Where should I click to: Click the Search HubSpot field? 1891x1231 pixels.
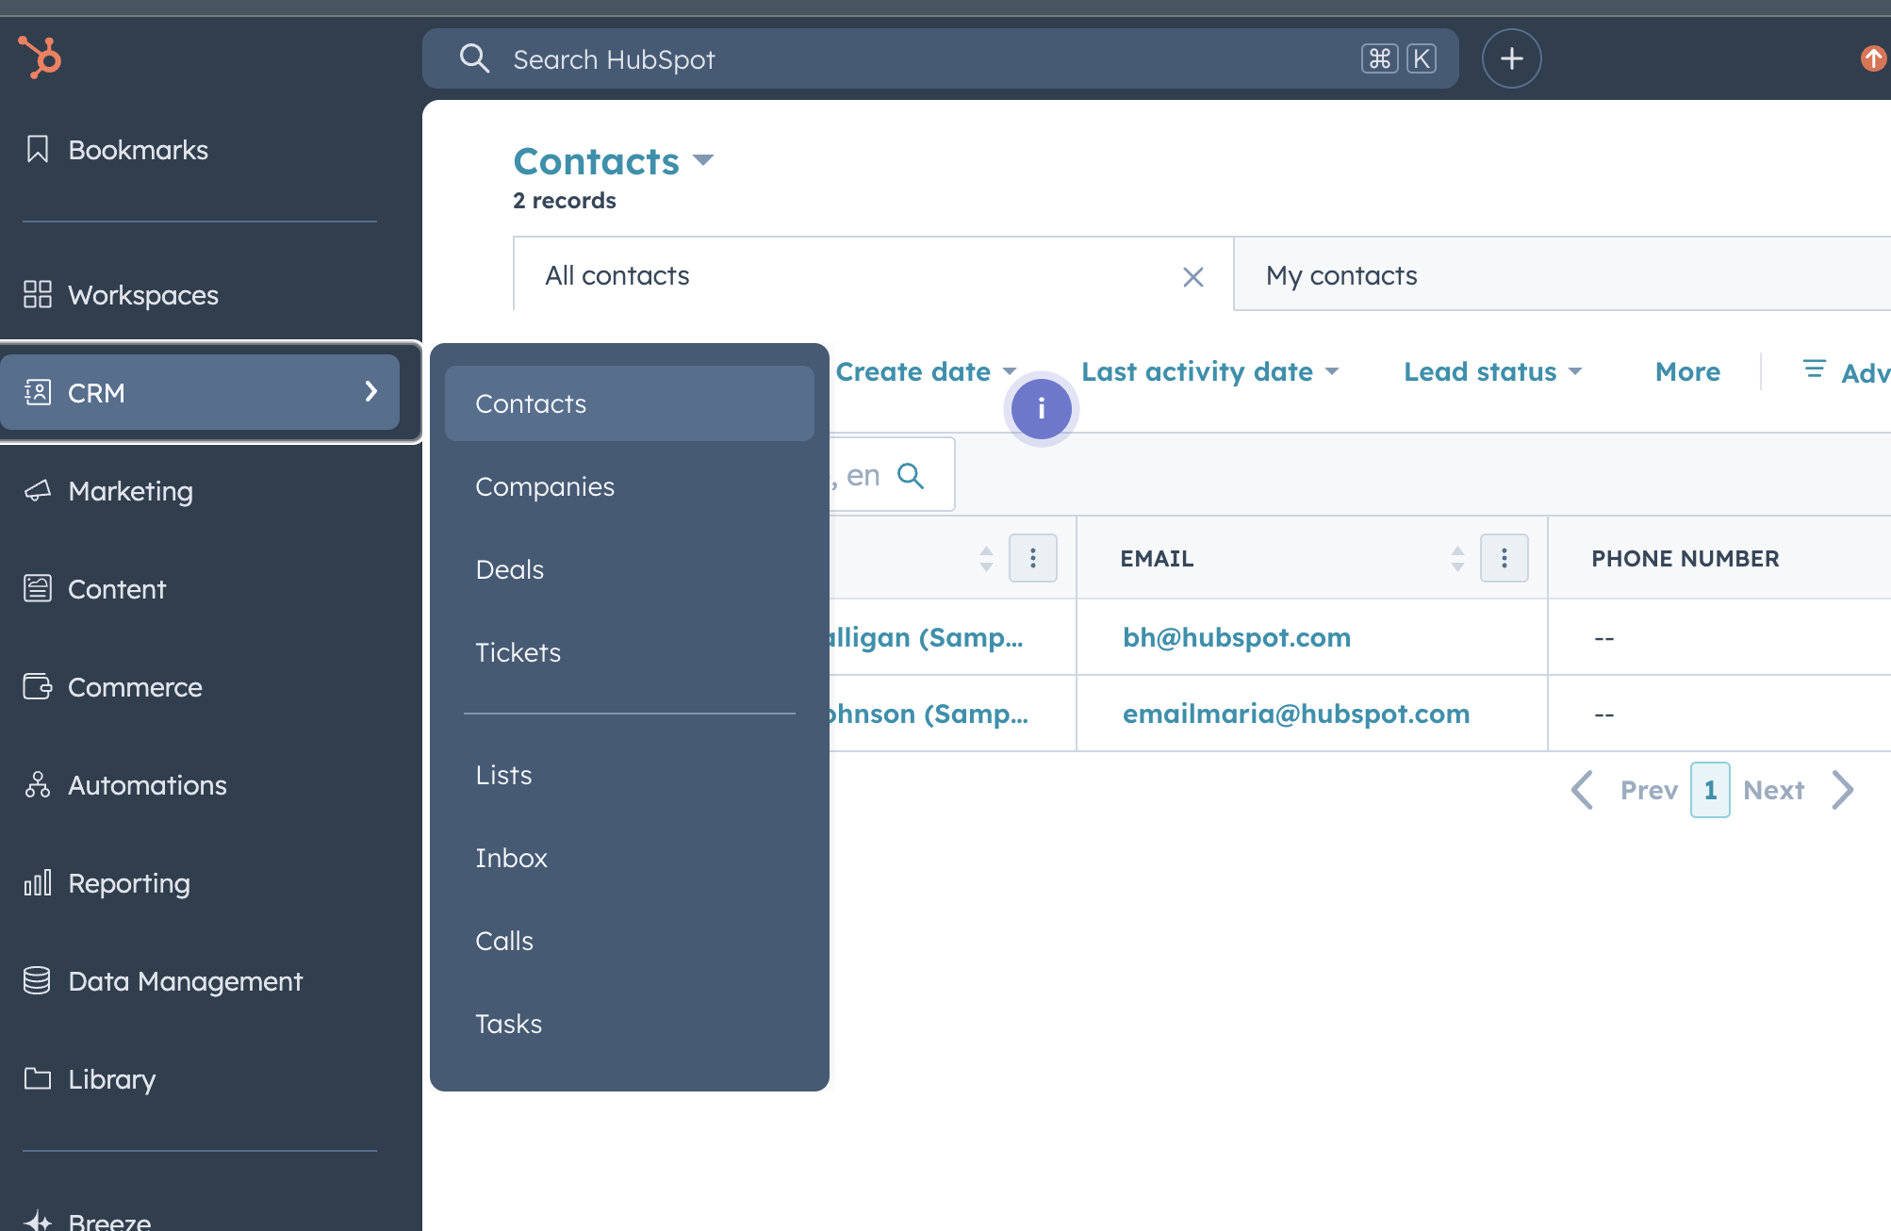940,58
